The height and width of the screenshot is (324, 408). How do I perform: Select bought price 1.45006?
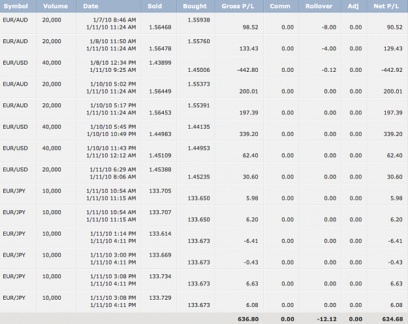(199, 70)
